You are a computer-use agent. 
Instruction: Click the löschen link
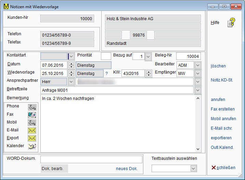pos(218,66)
